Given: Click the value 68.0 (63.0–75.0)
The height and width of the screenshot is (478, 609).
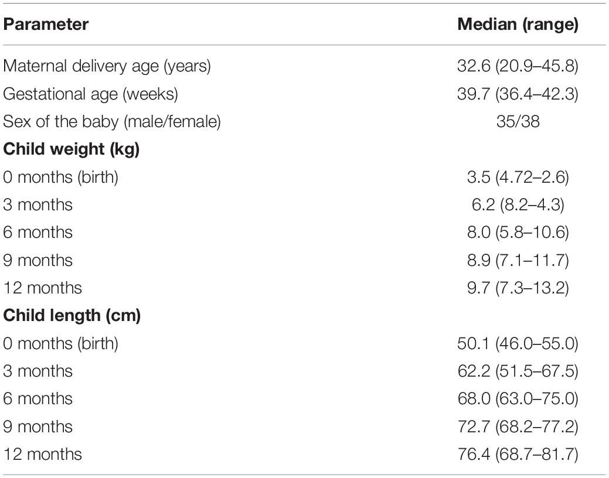Looking at the screenshot, I should point(518,398).
